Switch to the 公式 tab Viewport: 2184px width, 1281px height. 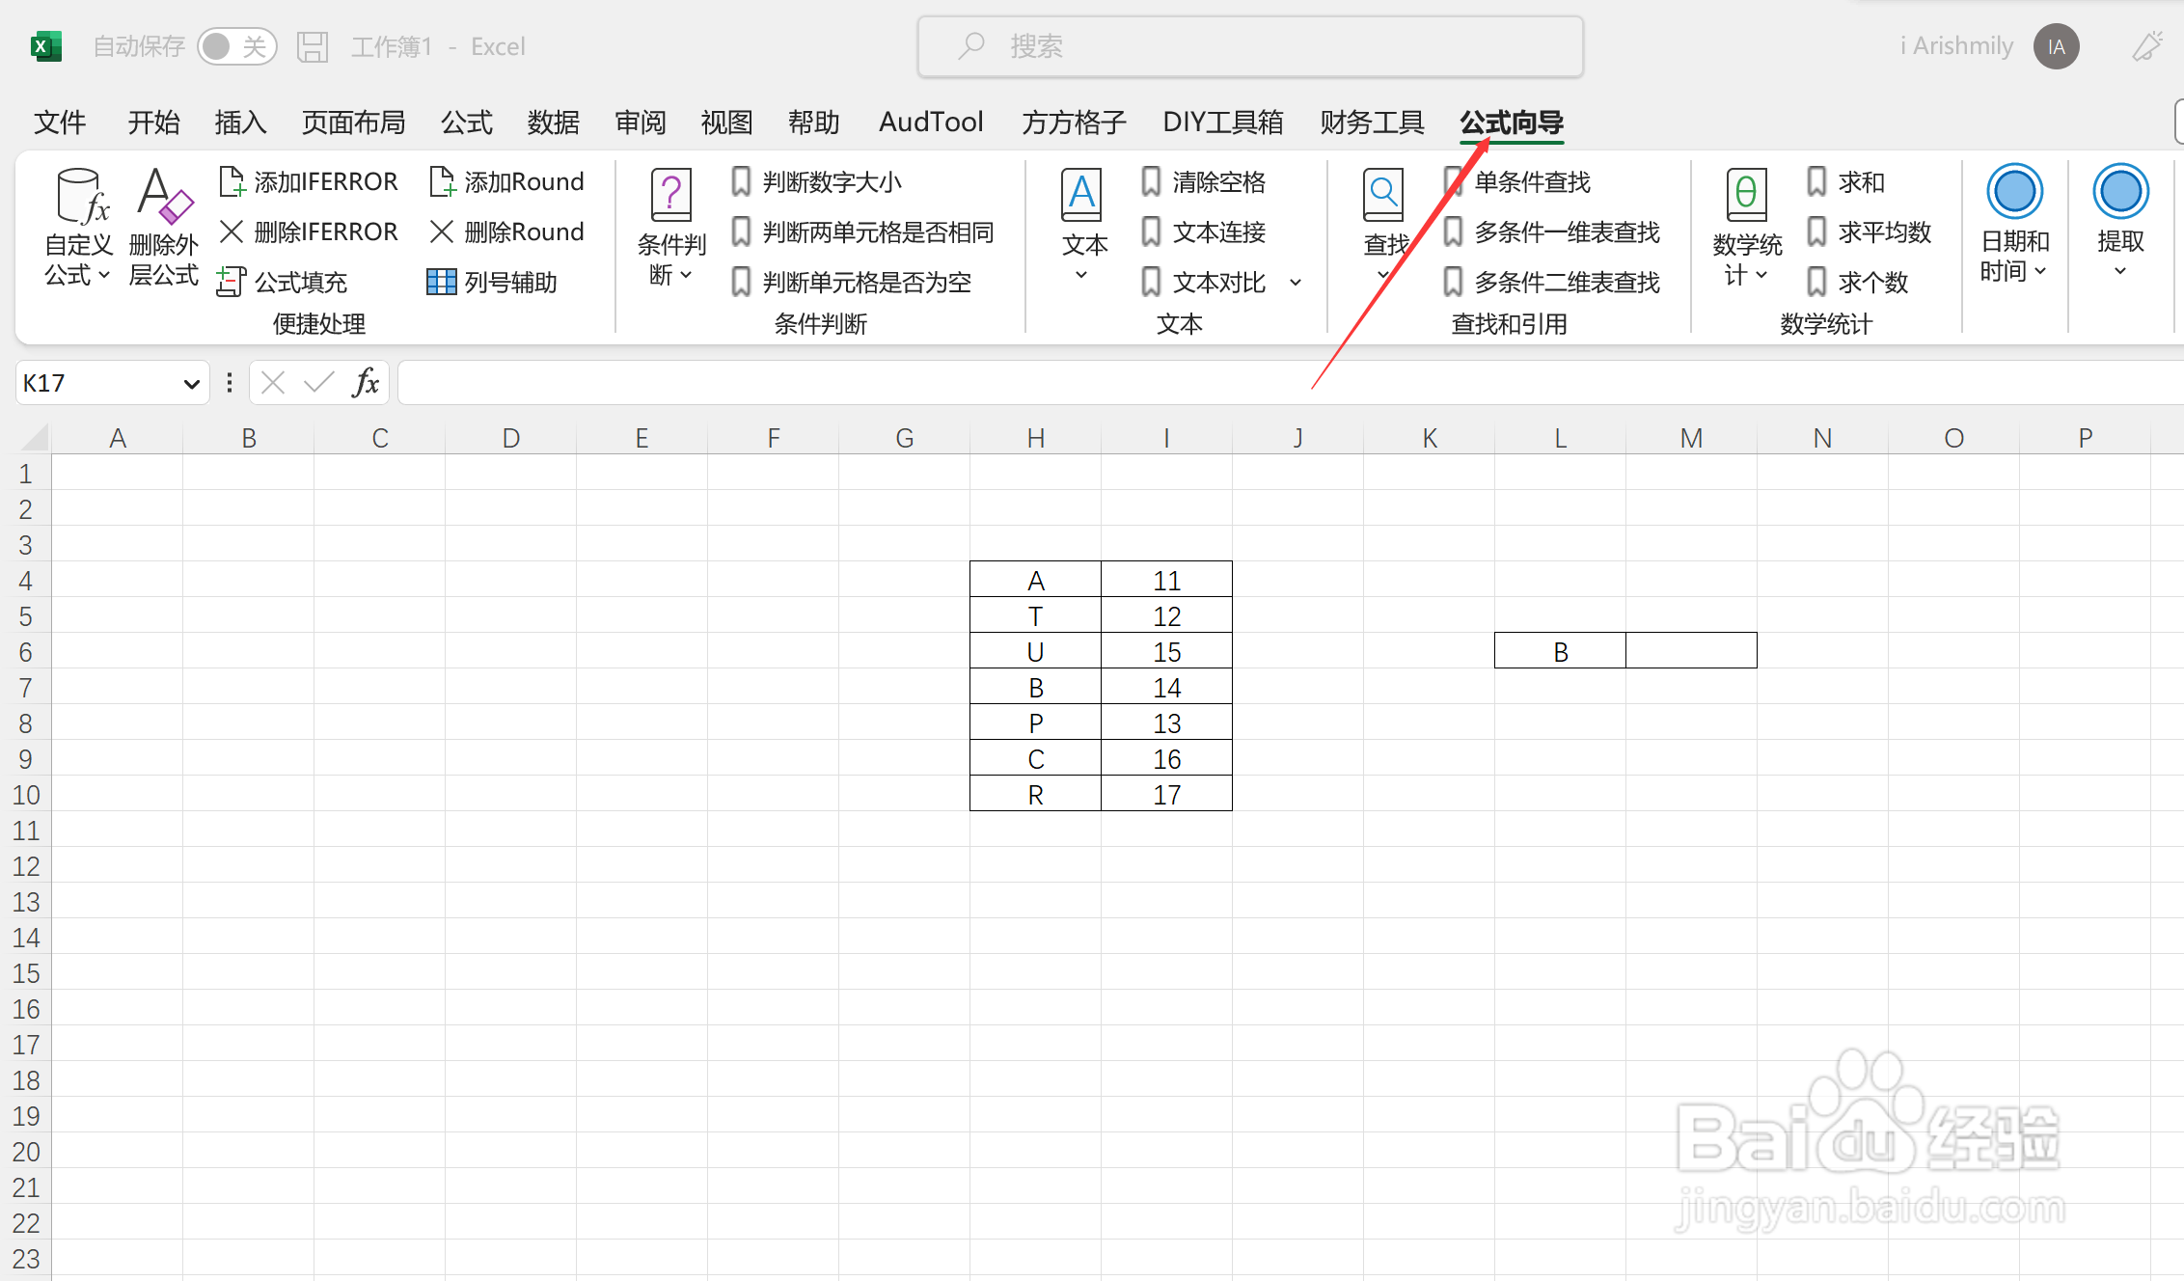467,123
